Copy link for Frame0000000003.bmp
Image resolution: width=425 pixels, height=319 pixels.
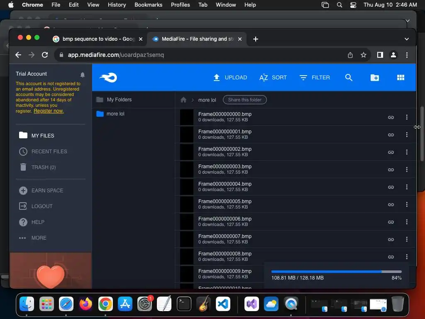pyautogui.click(x=391, y=169)
